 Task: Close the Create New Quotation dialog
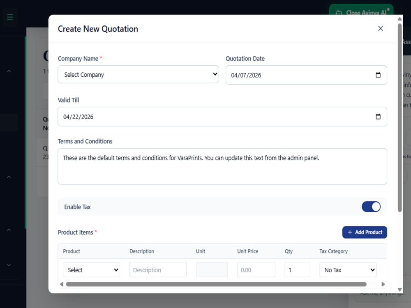pos(380,29)
